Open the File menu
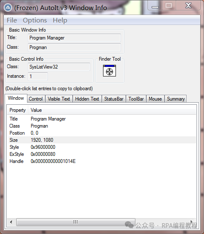Screen dimensions: 204x234 (12, 20)
